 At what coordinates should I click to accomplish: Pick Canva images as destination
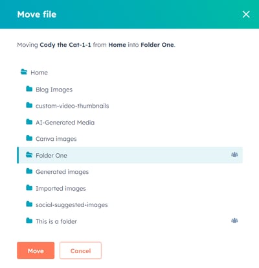coord(56,139)
